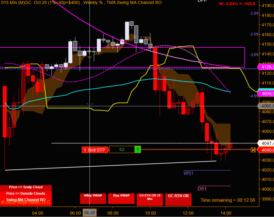Click the chart title '015 Min (M)GC Oct 20' text
This screenshot has height=217, width=274.
25,3
